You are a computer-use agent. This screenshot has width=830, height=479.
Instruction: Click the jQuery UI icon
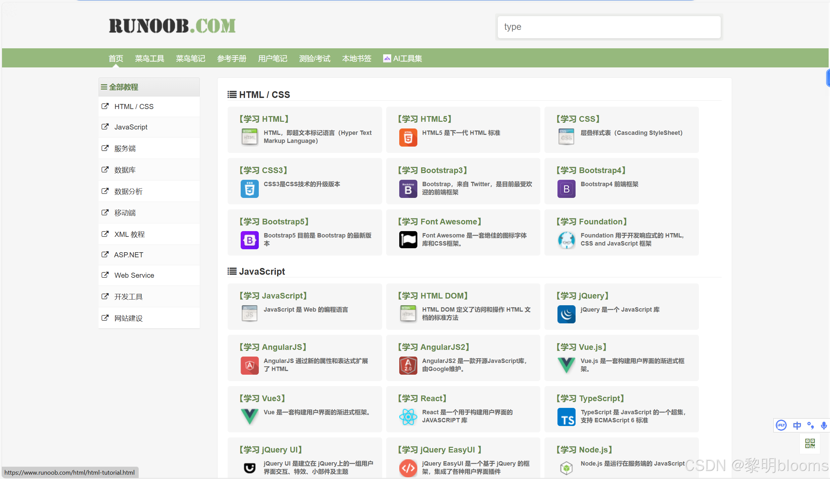(x=249, y=468)
